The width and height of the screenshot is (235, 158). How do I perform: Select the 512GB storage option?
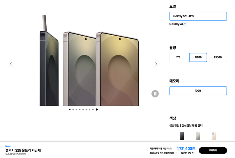(x=198, y=57)
